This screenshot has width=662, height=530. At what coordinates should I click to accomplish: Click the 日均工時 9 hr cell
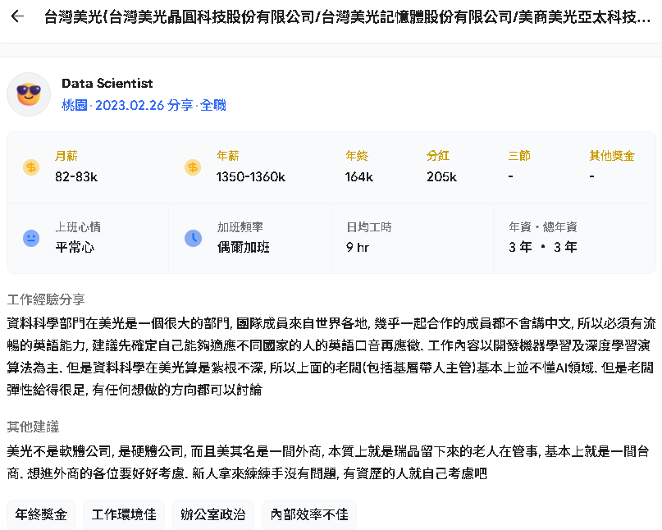point(412,238)
